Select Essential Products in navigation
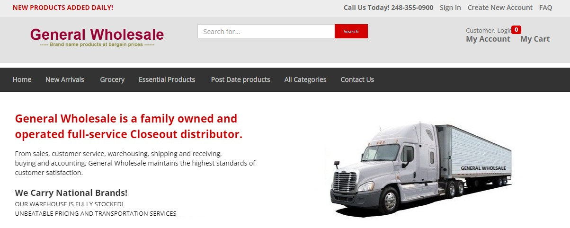The image size is (570, 228). tap(167, 79)
